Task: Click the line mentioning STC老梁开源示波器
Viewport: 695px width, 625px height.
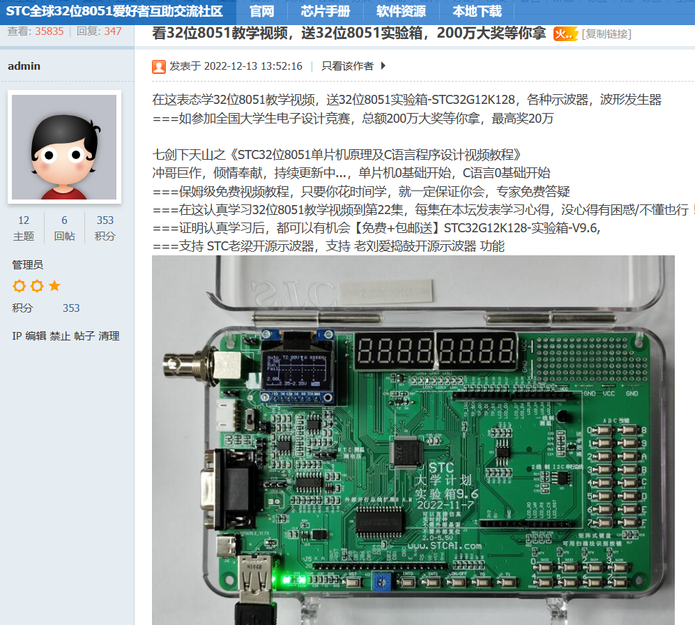Action: 328,246
